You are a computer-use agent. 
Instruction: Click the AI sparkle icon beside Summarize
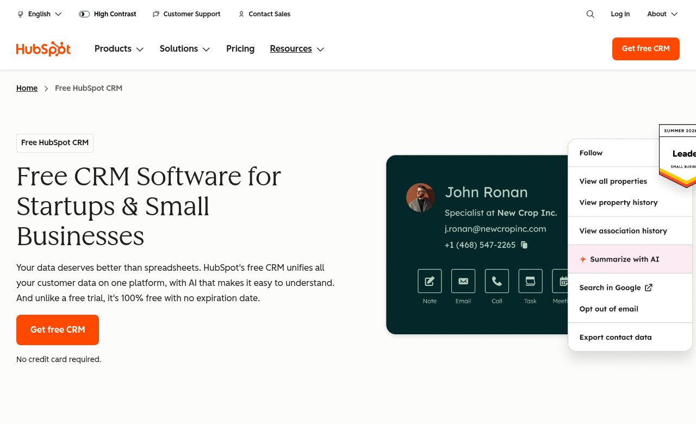(583, 259)
